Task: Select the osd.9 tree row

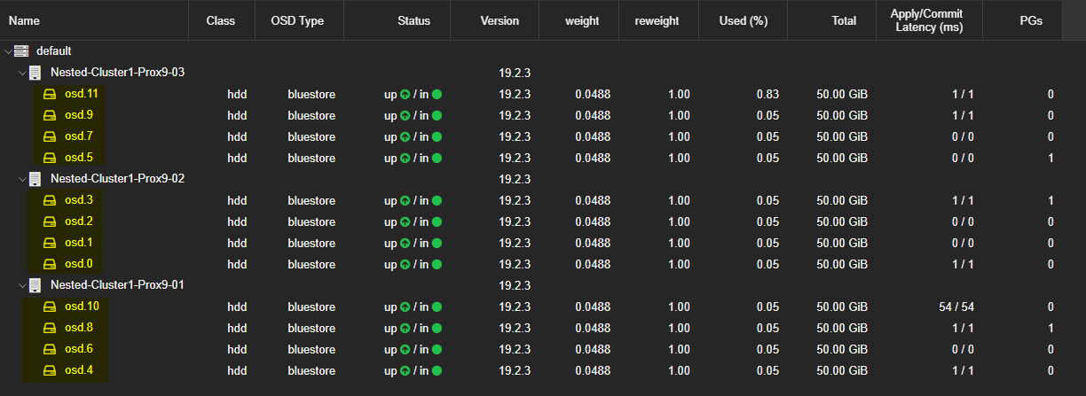Action: click(x=543, y=114)
